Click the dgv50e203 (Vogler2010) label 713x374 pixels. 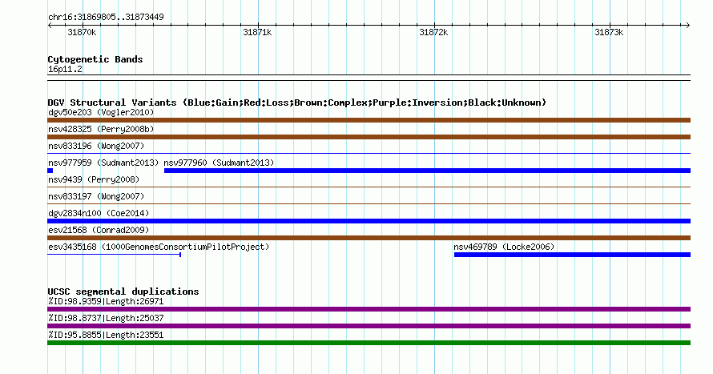click(101, 112)
